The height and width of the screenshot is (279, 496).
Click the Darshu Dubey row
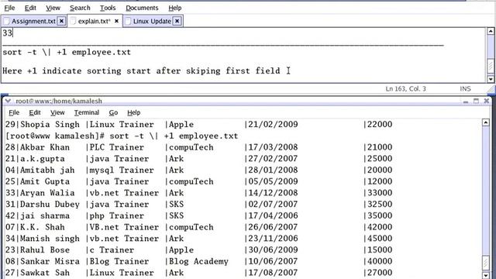tap(199, 205)
